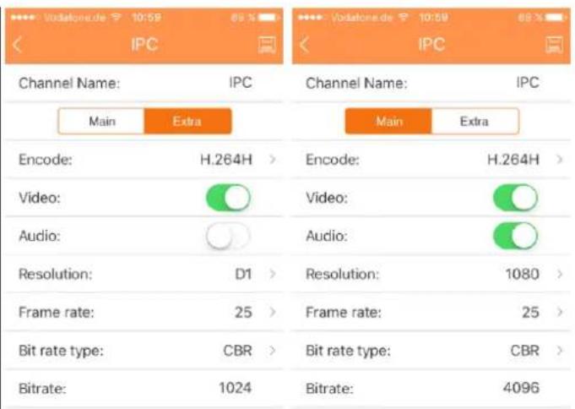Tap resolution value D1
This screenshot has height=409, width=575.
pos(243,274)
